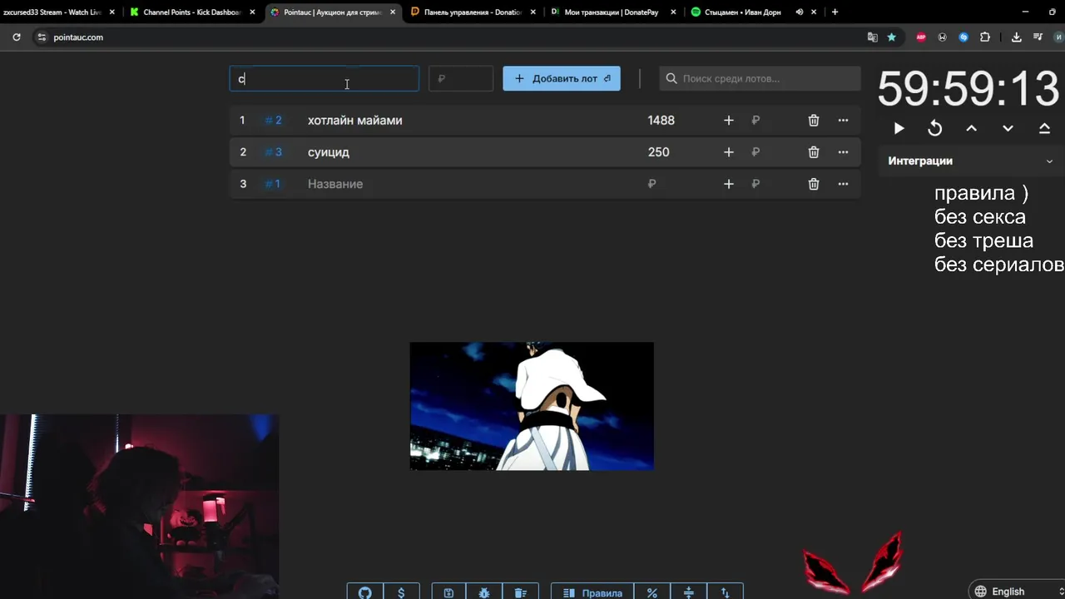Open more options for empty third lot
Image resolution: width=1065 pixels, height=599 pixels.
click(843, 184)
